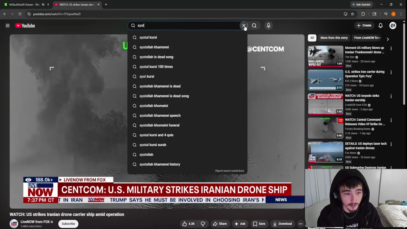Open the account avatar menu
This screenshot has width=407, height=229.
click(393, 25)
